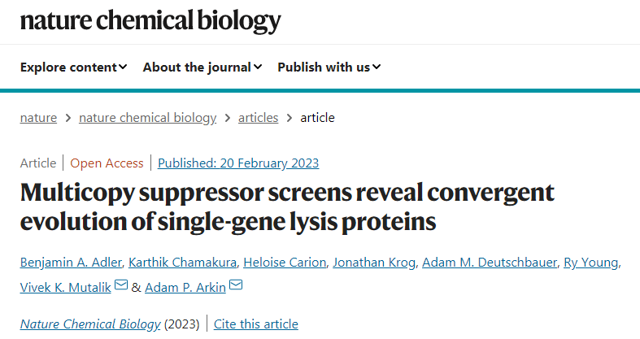
Task: Go to the nature breadcrumb link
Action: pos(38,118)
